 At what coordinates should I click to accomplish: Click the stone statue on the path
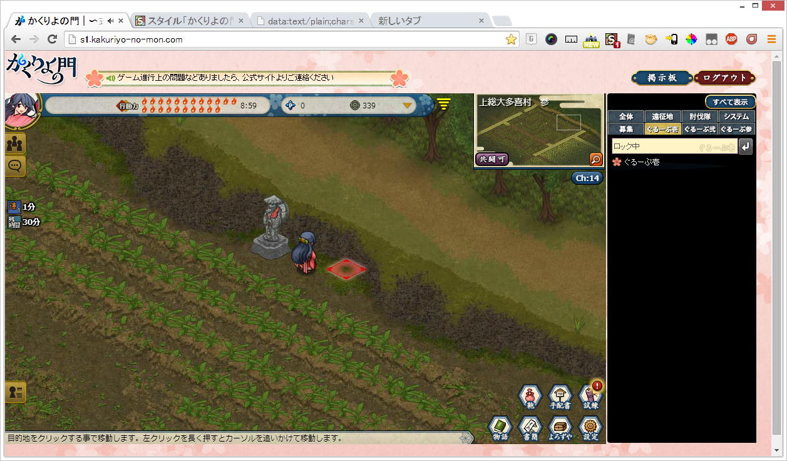pos(272,227)
